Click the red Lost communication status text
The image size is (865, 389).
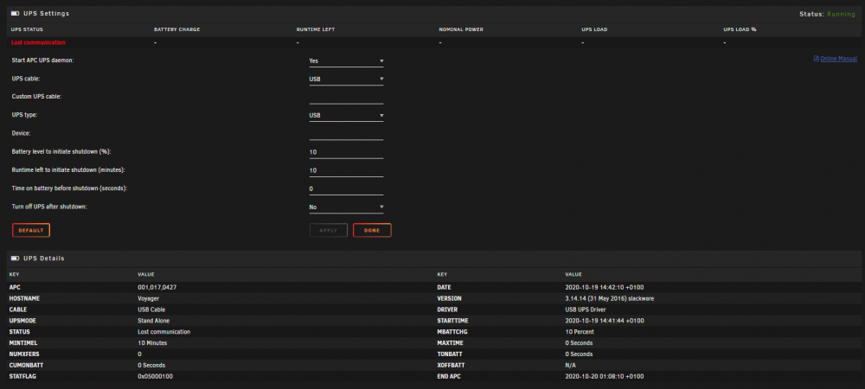(38, 42)
